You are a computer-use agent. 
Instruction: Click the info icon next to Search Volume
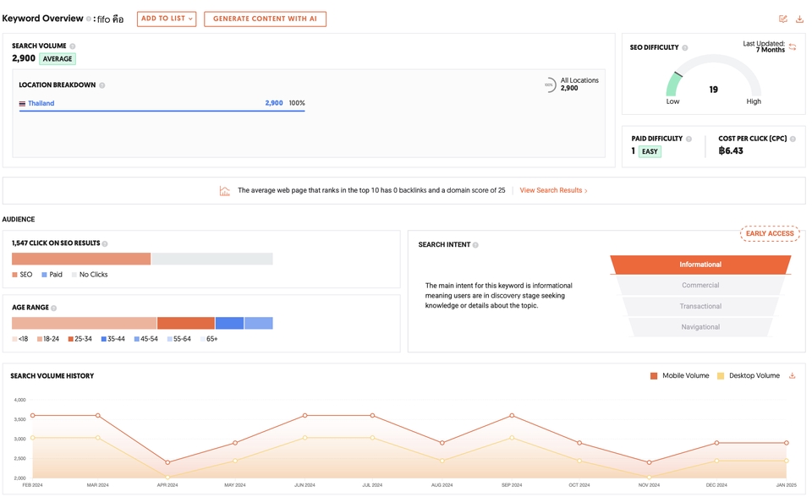(x=73, y=46)
